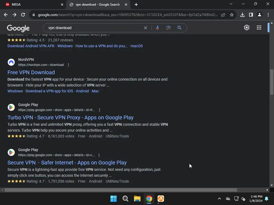This screenshot has width=274, height=205.
Task: Click the horizontal scrollbar thumb
Action: pos(121,190)
